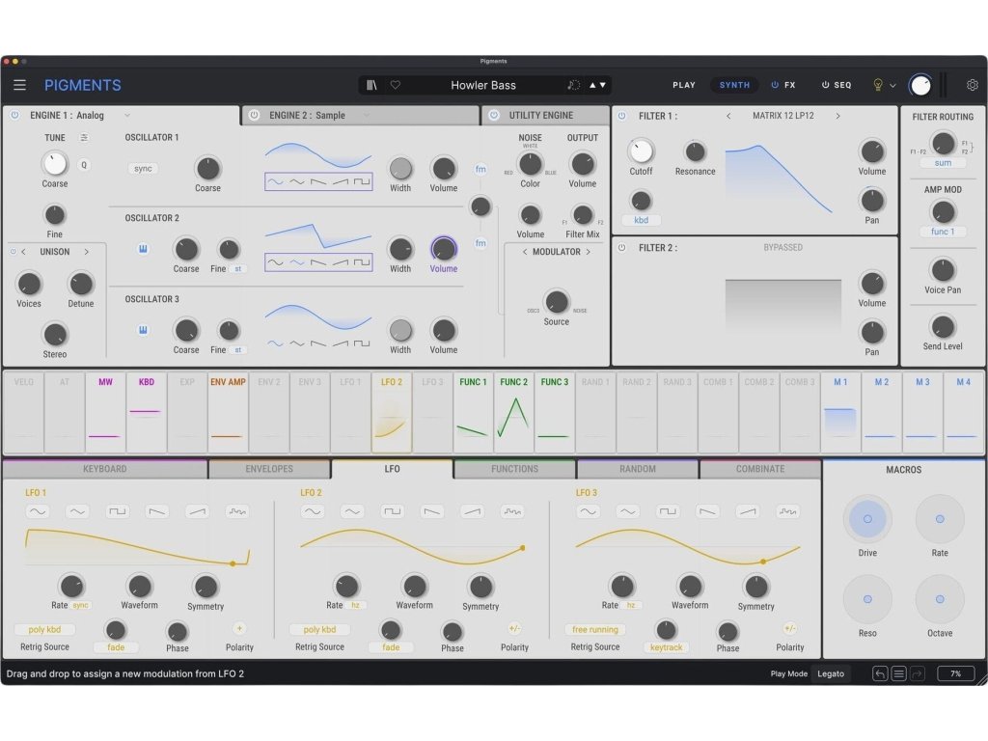Open the hamburger main menu
Screen dimensions: 988x741
point(19,85)
